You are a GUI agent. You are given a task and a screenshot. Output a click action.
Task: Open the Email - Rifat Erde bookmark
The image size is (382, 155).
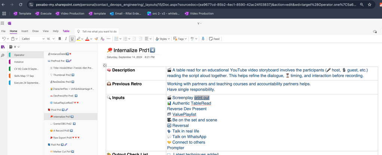pyautogui.click(x=126, y=14)
